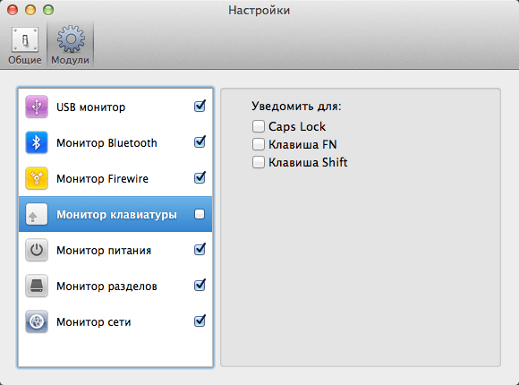Disable the USB монитор module checkbox
This screenshot has height=385, width=519.
(200, 106)
